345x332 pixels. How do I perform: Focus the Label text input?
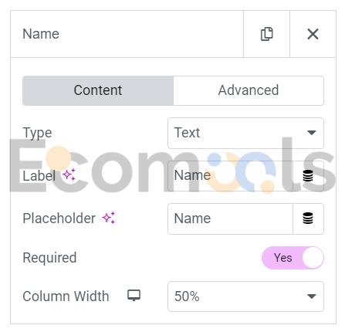[x=230, y=176]
